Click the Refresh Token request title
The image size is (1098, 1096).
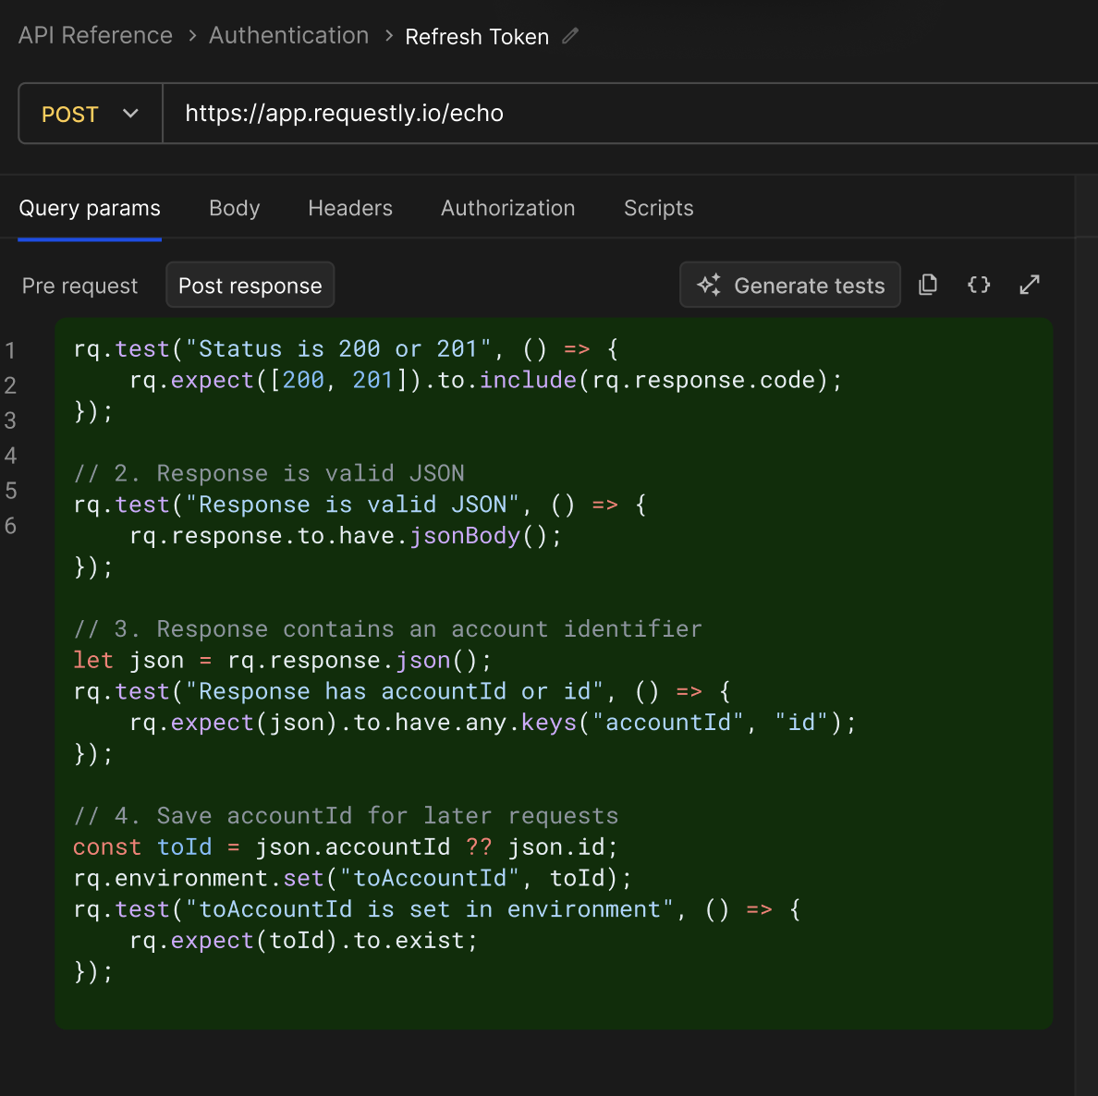pos(477,37)
